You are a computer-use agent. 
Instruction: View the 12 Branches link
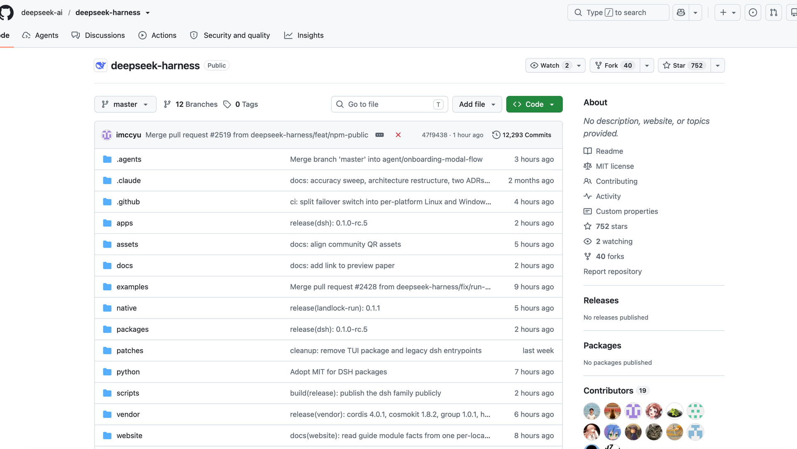(x=191, y=104)
